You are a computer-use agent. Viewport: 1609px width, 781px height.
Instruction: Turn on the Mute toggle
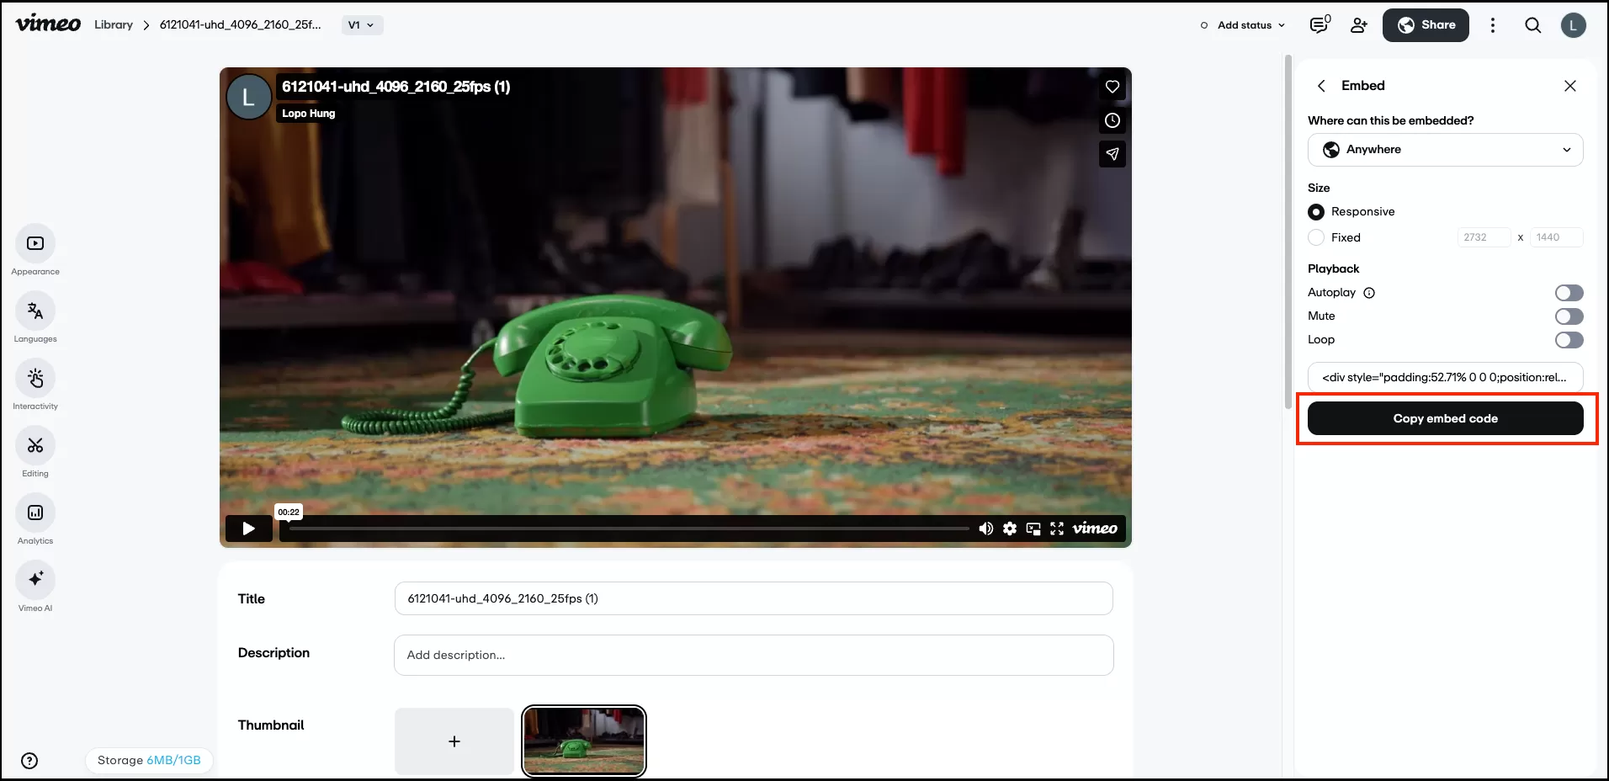1569,316
